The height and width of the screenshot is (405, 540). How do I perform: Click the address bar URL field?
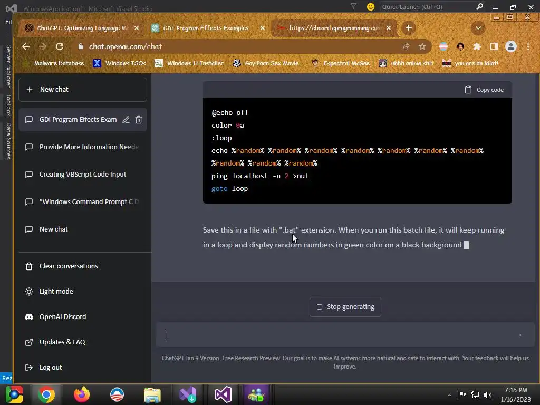(241, 46)
